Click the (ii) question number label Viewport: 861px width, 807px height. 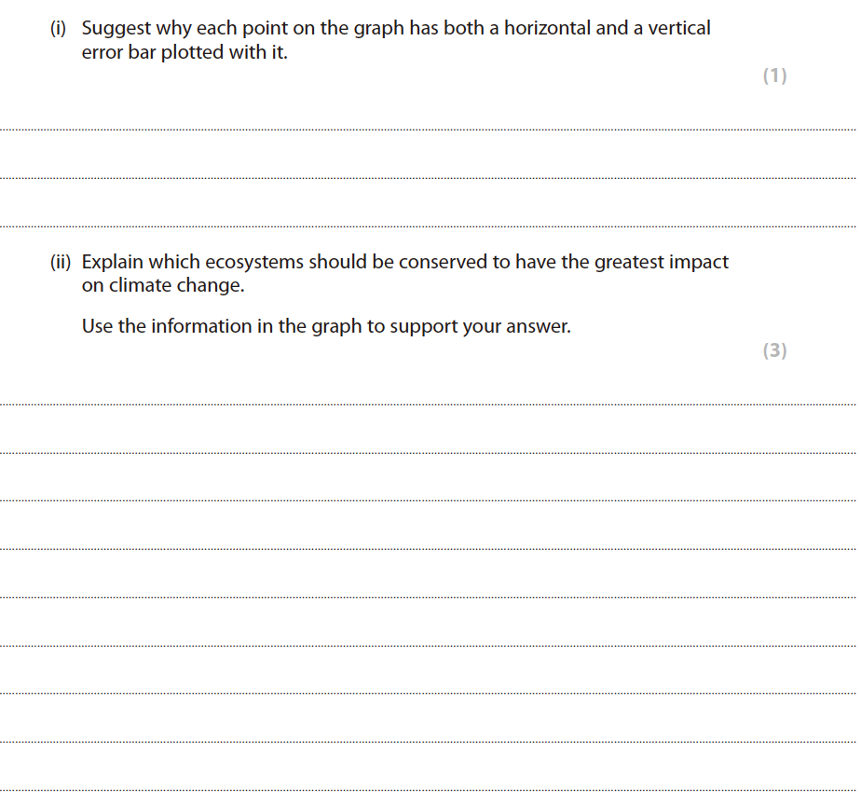point(61,263)
